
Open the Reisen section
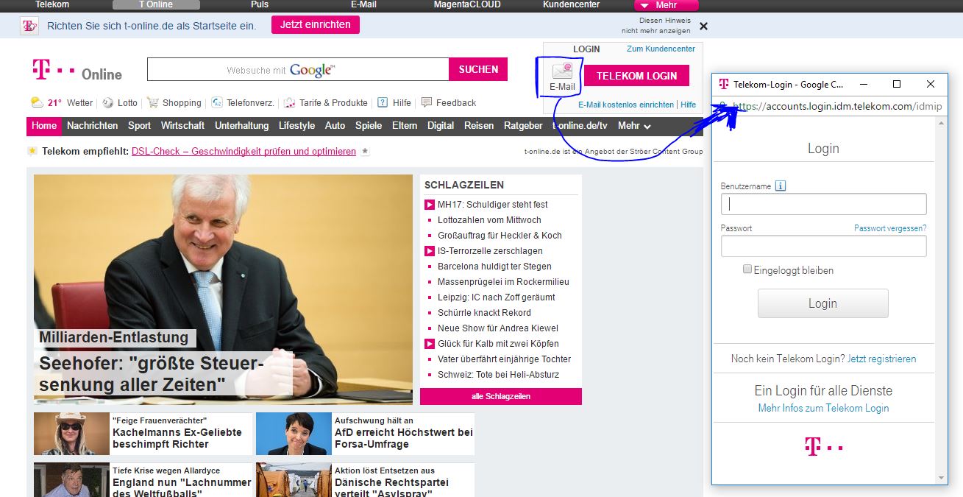[479, 126]
